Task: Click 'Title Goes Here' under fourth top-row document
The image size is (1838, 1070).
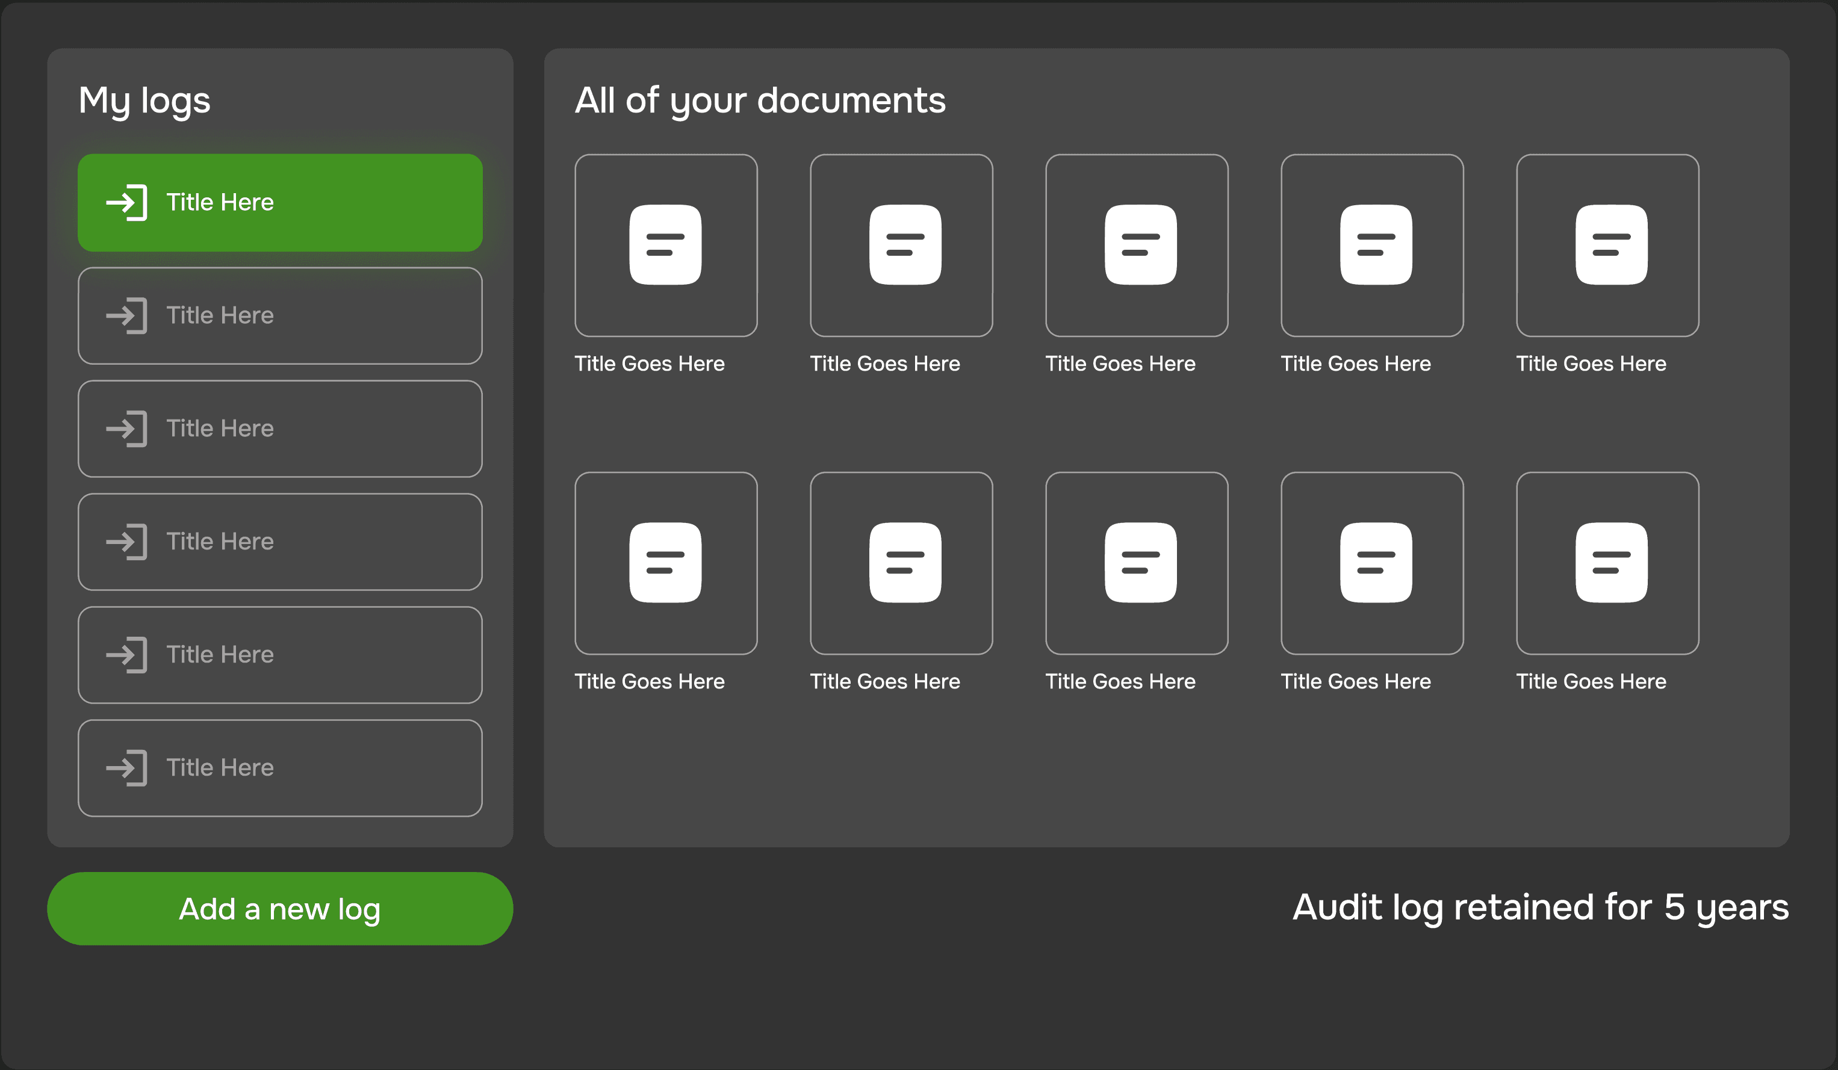Action: click(1356, 363)
